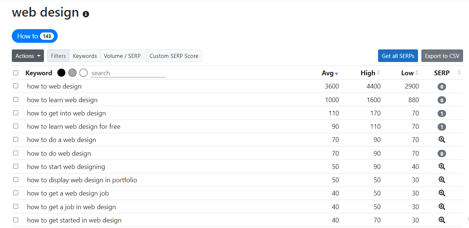This screenshot has height=228, width=469.
Task: Click the Get all SERPs button
Action: [x=398, y=56]
